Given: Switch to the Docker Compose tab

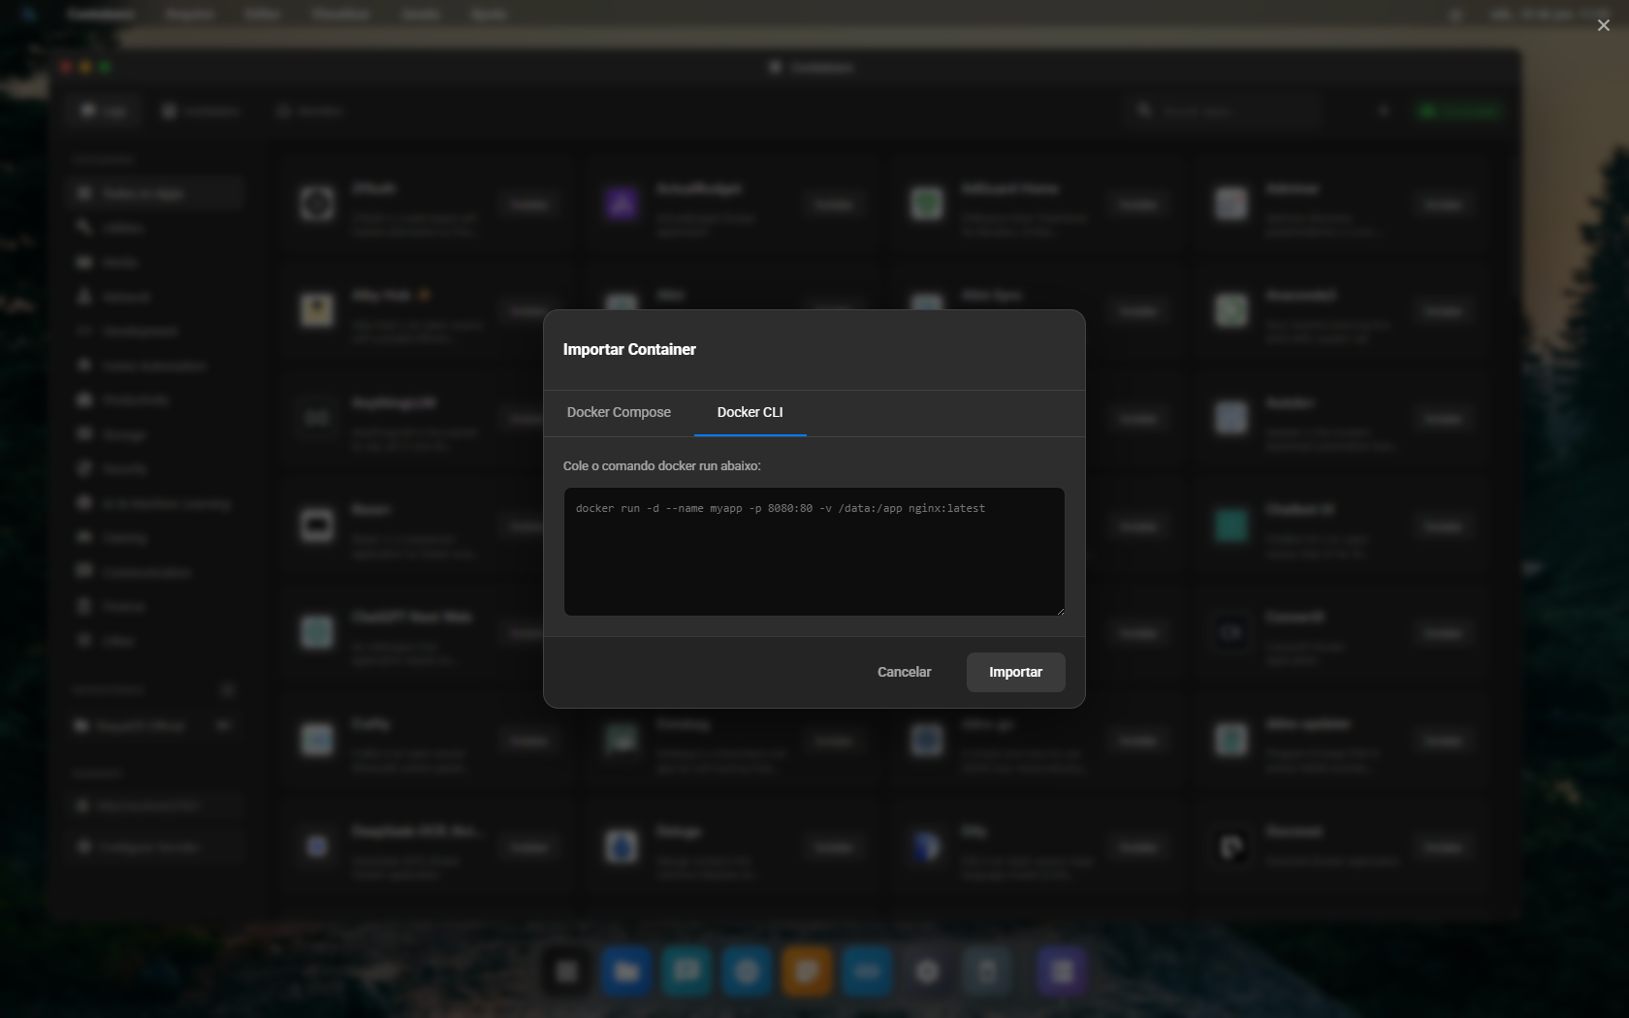Looking at the screenshot, I should click(x=618, y=412).
